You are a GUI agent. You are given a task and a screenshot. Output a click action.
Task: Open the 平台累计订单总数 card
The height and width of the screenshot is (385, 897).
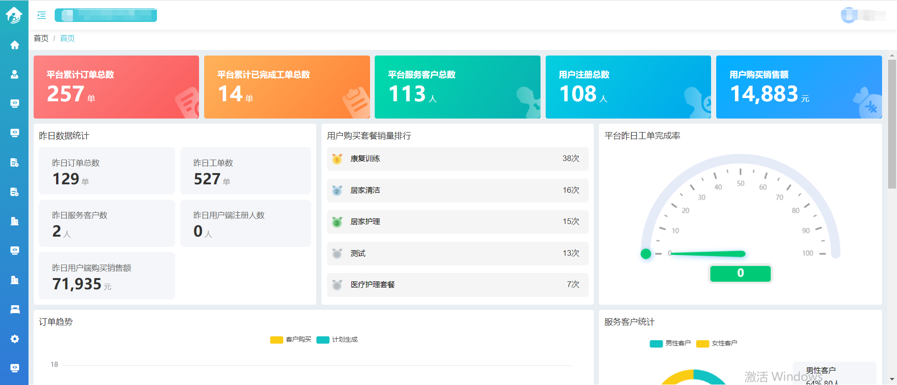116,87
